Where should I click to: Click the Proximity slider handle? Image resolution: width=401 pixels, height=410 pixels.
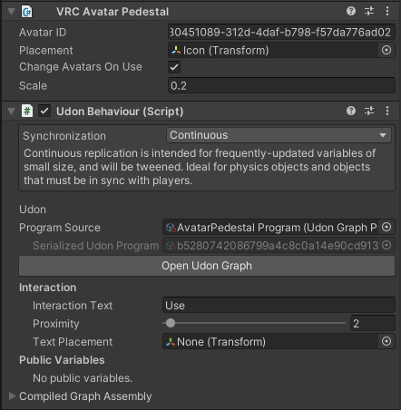pos(171,323)
